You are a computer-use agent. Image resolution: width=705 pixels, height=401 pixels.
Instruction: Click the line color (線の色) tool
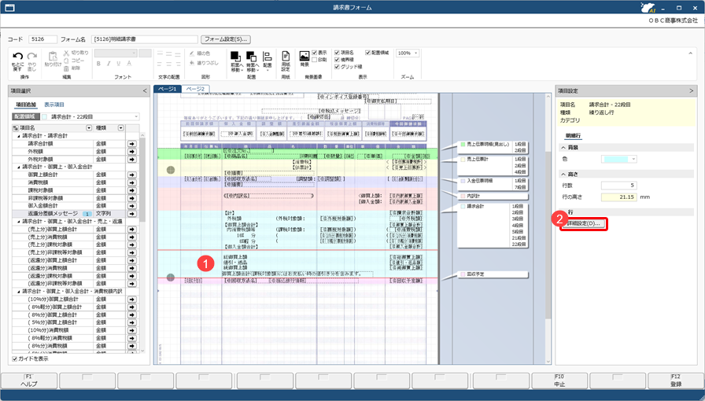tap(201, 53)
